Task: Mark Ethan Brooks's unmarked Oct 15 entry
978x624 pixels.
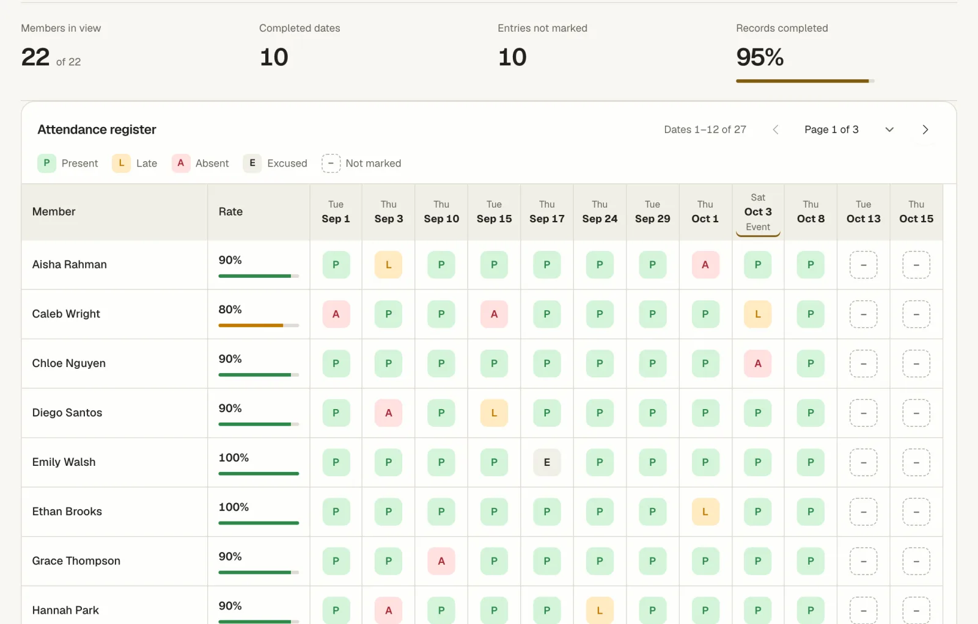Action: pyautogui.click(x=916, y=512)
